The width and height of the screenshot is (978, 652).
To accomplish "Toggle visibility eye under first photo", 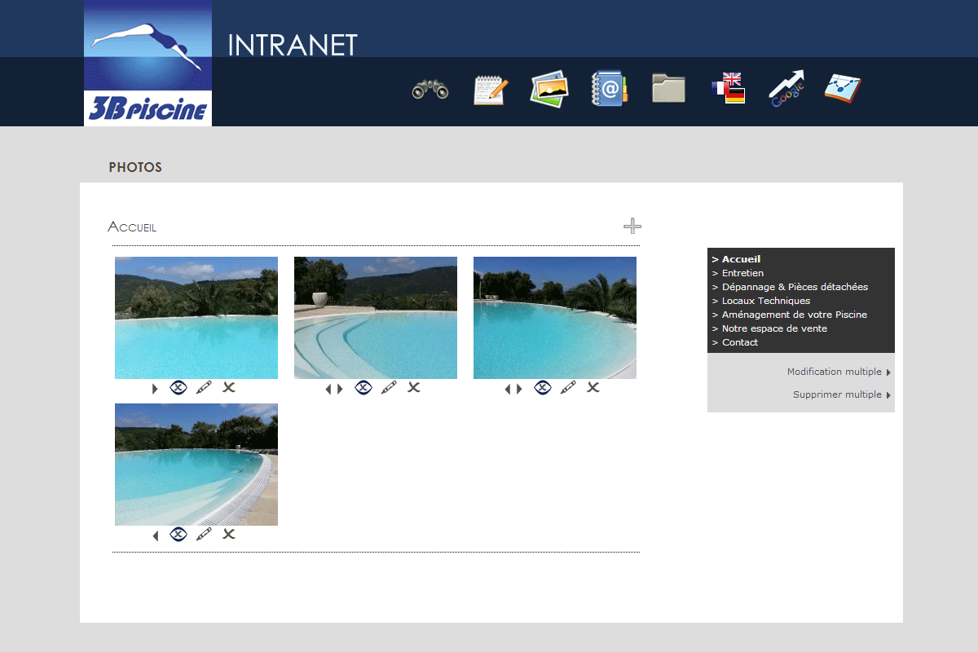I will (x=178, y=387).
